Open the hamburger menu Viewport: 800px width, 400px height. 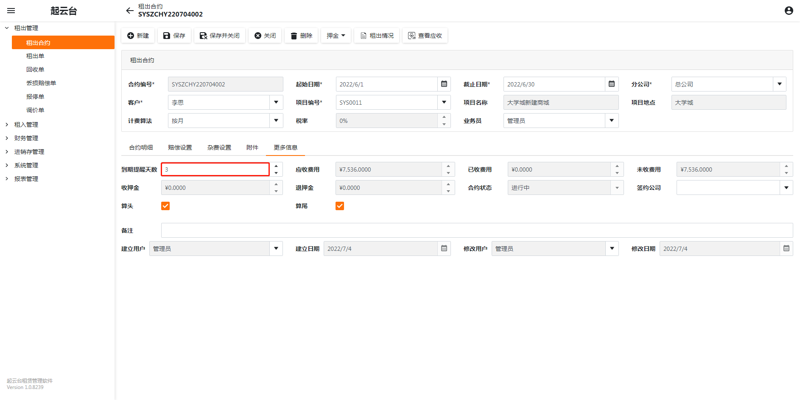click(x=11, y=11)
